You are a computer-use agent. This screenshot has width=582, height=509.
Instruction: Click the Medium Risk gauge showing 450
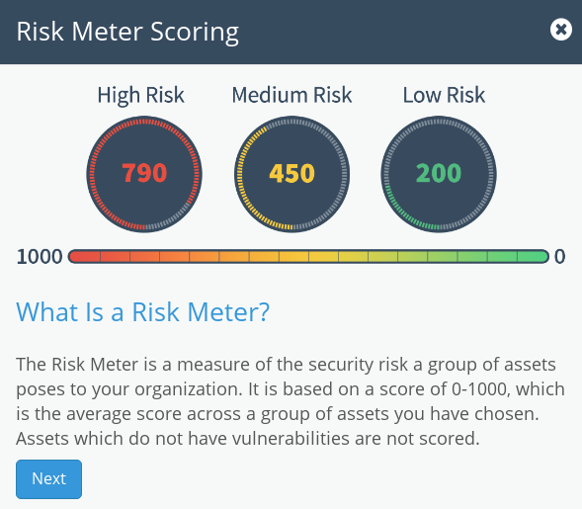coord(291,174)
